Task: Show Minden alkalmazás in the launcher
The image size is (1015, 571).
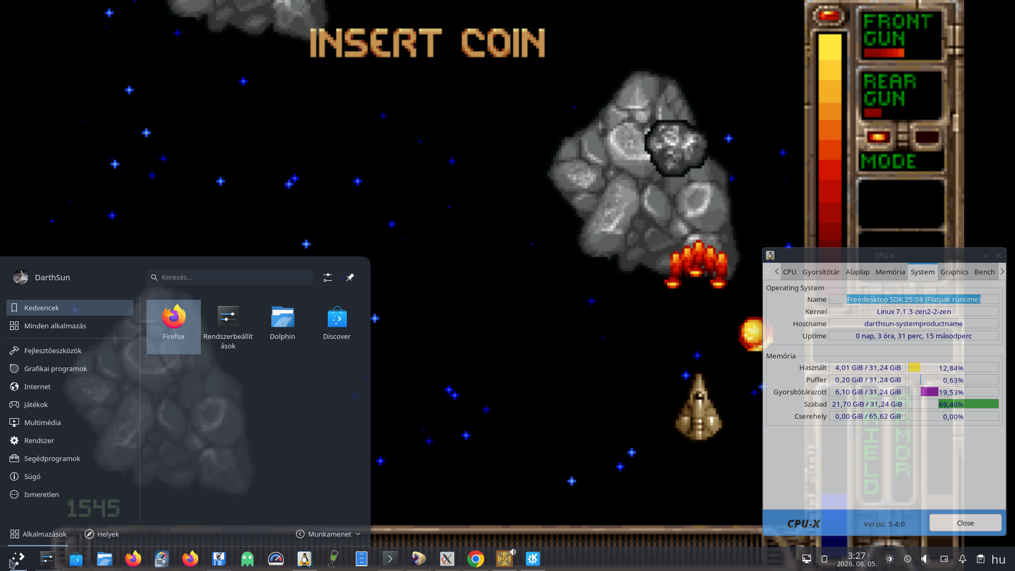Action: 70,326
